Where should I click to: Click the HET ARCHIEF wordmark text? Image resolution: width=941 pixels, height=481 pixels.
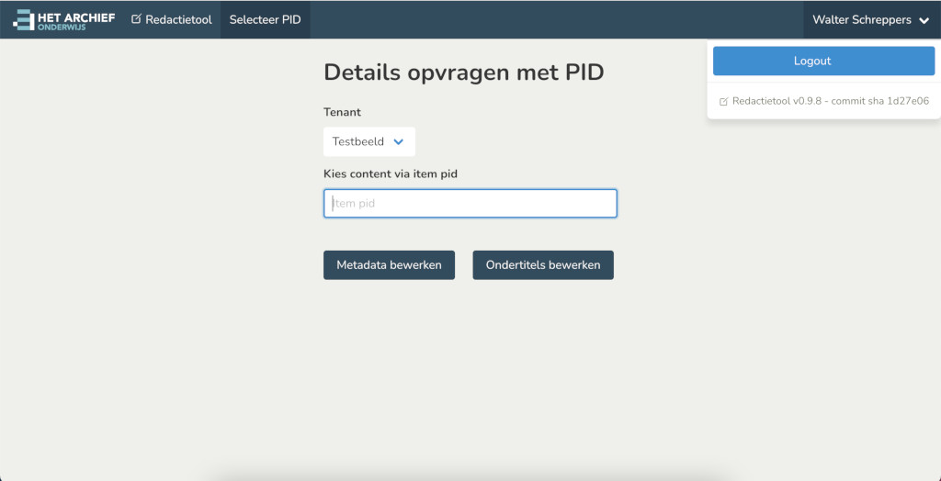[x=76, y=17]
